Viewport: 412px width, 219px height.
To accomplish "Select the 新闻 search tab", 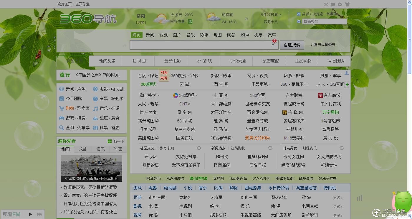I will 150,35.
